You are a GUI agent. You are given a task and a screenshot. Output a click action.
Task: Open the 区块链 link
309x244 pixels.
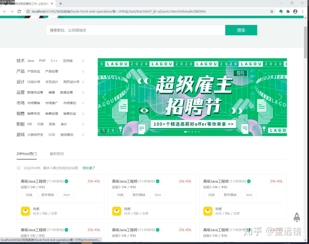click(x=68, y=61)
